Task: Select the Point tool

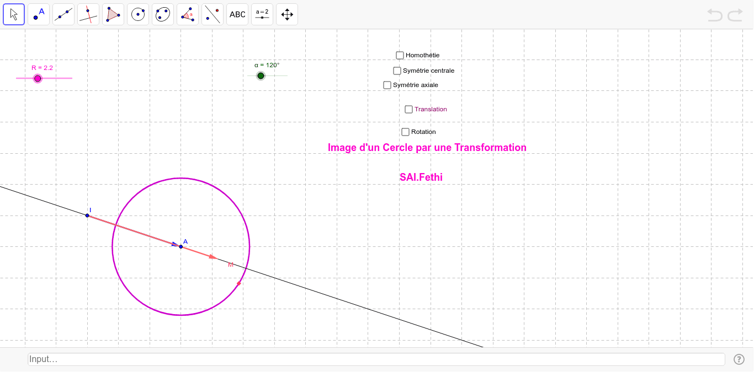Action: (38, 14)
